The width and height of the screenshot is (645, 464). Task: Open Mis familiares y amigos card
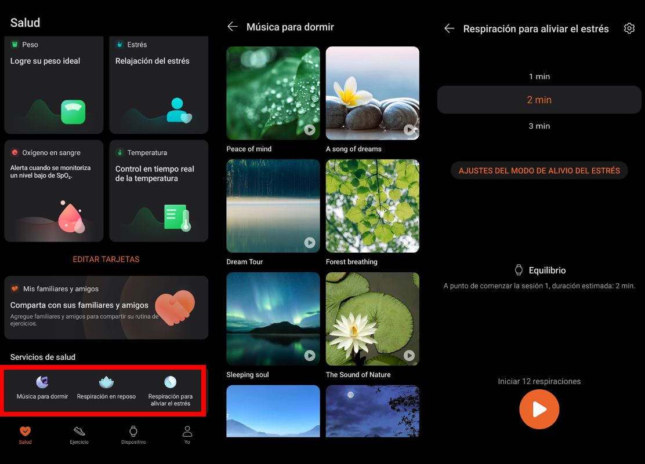(106, 307)
